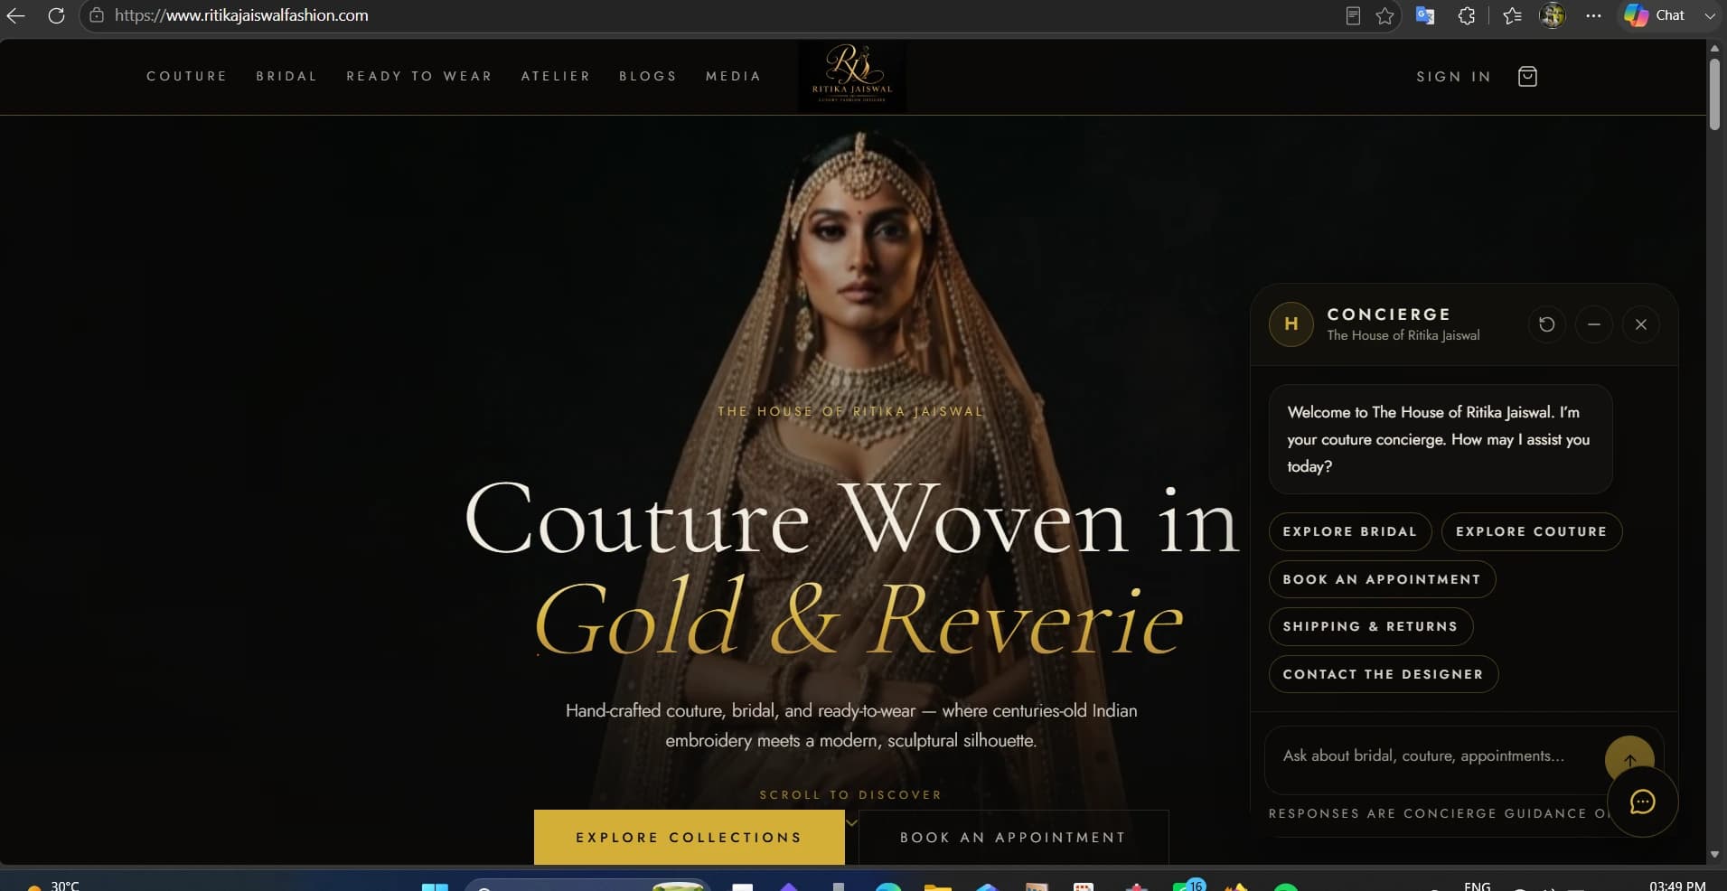Add this page to favorites star
The width and height of the screenshot is (1727, 891).
point(1384,15)
